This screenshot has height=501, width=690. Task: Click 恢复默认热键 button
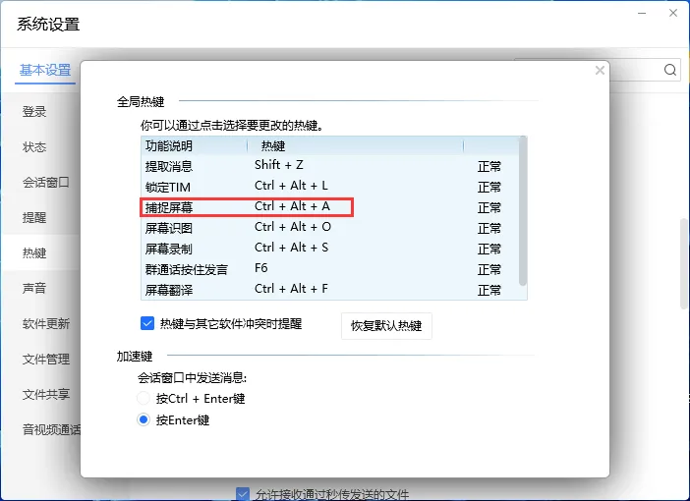[386, 326]
